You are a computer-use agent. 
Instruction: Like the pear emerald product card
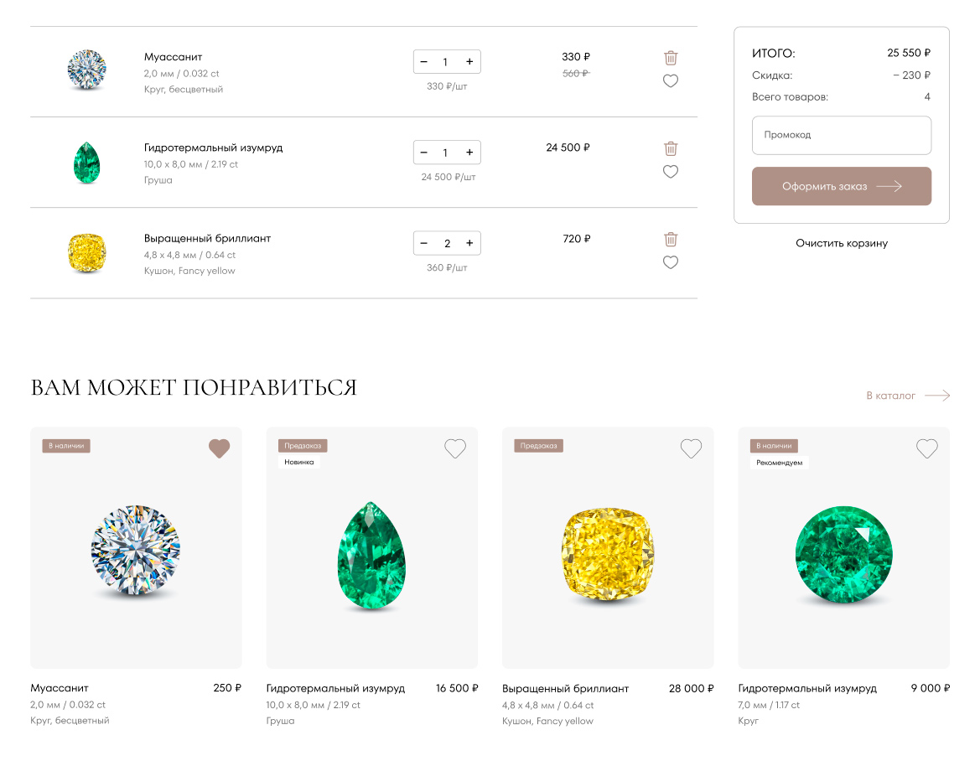pos(455,449)
